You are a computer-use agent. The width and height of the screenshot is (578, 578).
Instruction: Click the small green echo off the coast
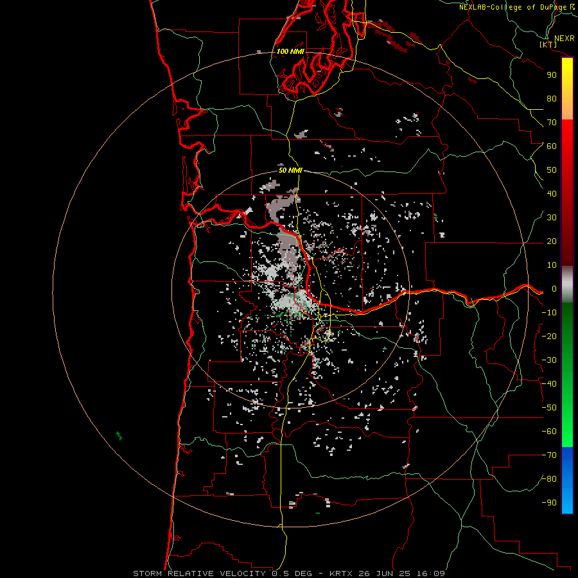tap(119, 436)
